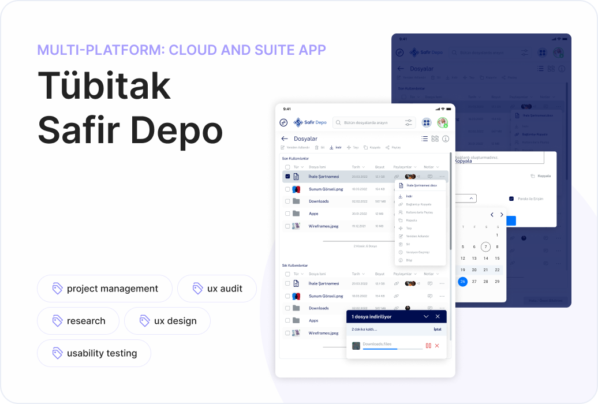598x404 pixels.
Task: Uncheck the İhale Şartnamesi checkbox under Son Kullanılanlar
Action: point(287,177)
